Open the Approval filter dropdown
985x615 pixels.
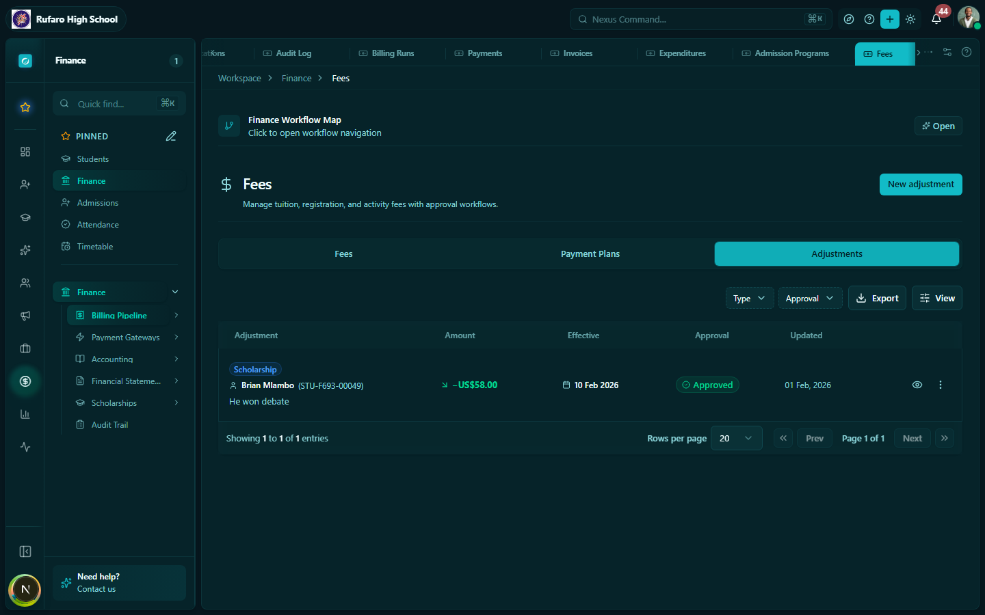810,298
